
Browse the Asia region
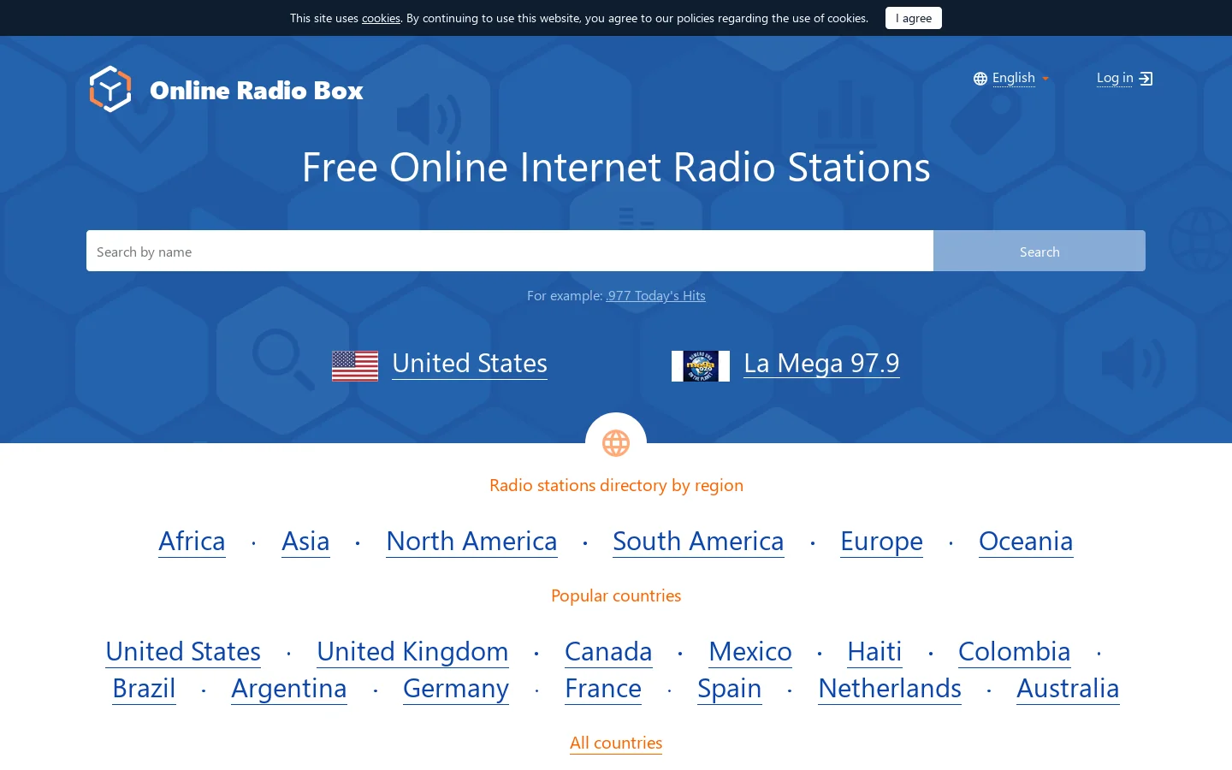(305, 541)
